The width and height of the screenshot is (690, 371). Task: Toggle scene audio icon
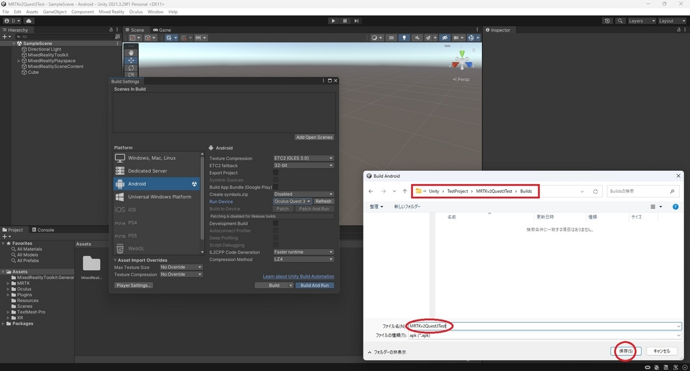coord(417,38)
